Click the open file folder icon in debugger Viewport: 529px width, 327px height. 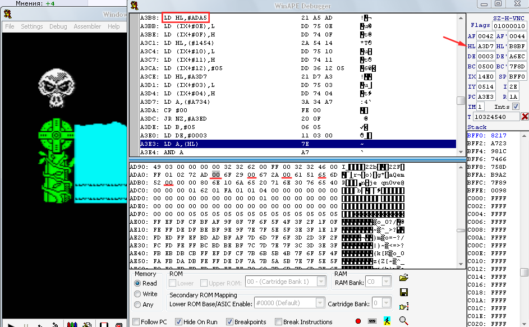(404, 278)
